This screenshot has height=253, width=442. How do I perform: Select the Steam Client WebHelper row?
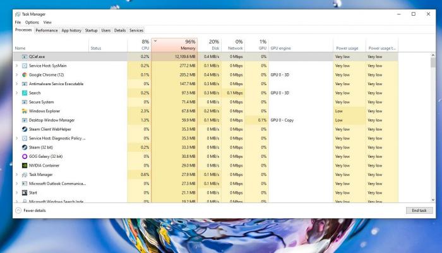pos(205,129)
